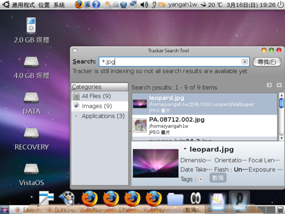Screen dimensions: 285x214
Task: Click the 數獨 tag button
Action: 218,178
